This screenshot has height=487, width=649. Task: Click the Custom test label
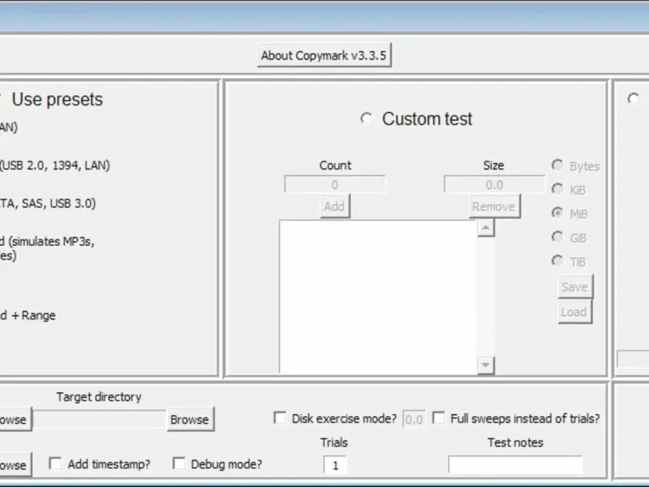tap(427, 119)
